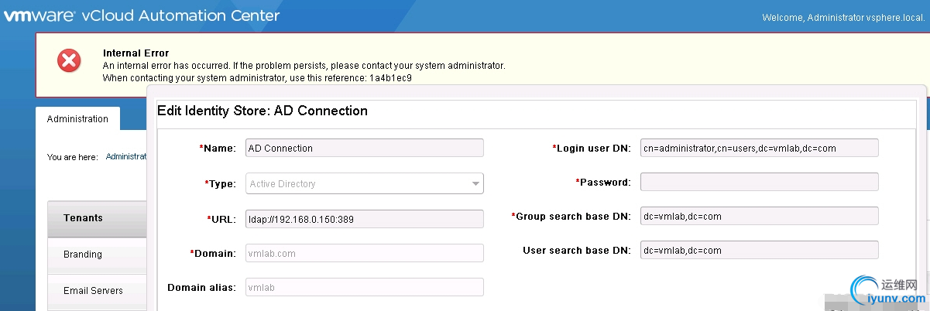Open the Administration tab
Screen dimensions: 930x311
(x=77, y=118)
